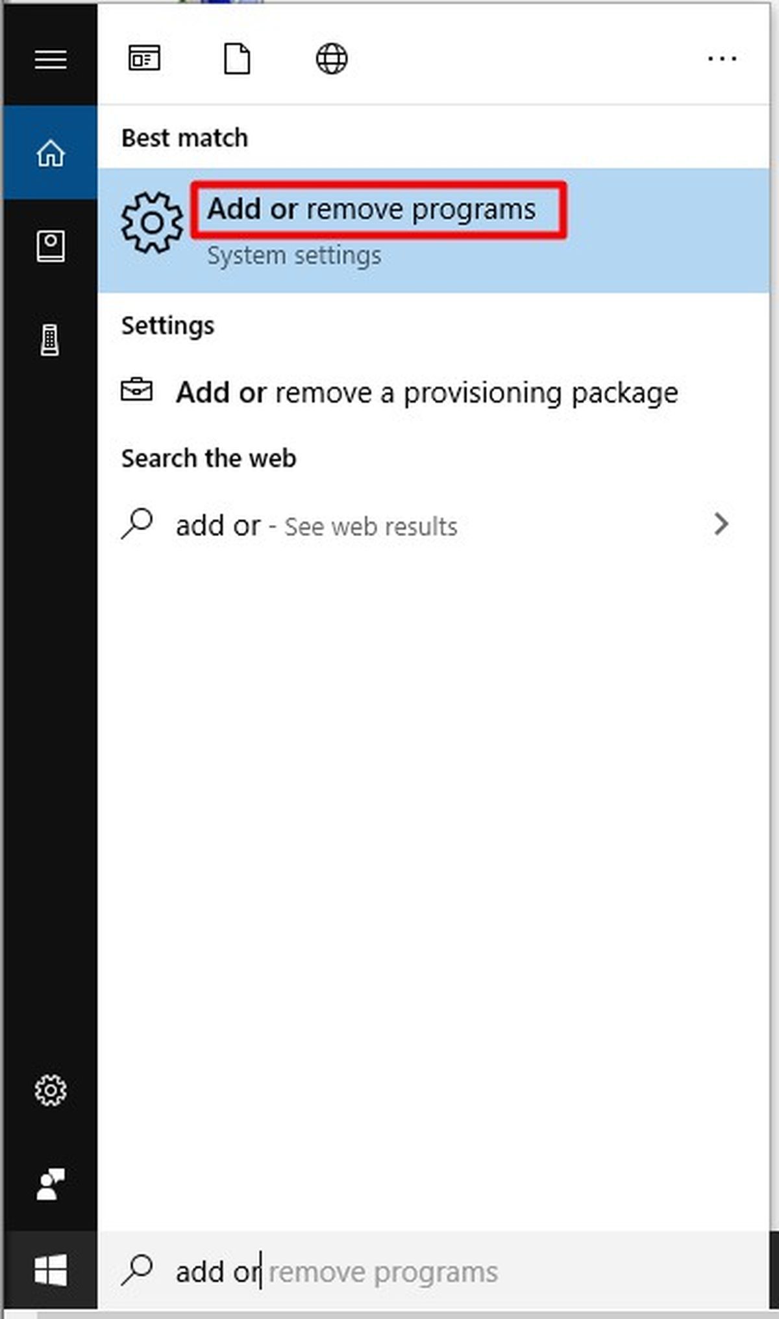
Task: Select the 'add or - See web results' entry
Action: [x=434, y=525]
